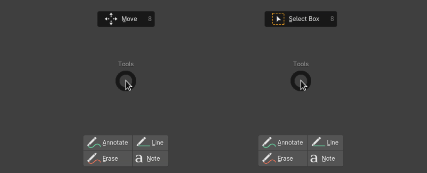Screen dimensions: 427x173
Task: Activate the Select Box pie menu entry label
Action: pos(304,19)
